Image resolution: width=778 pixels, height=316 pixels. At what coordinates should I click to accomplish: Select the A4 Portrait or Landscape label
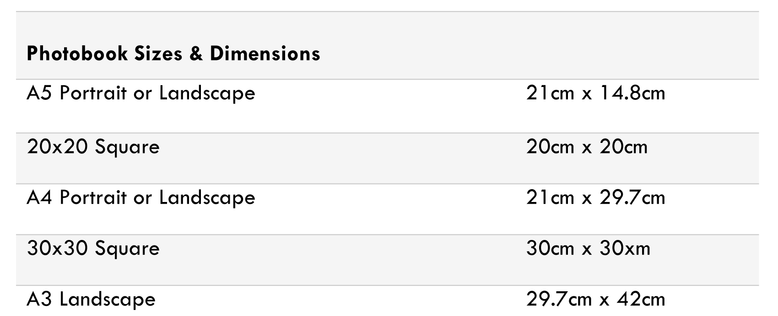coord(141,198)
